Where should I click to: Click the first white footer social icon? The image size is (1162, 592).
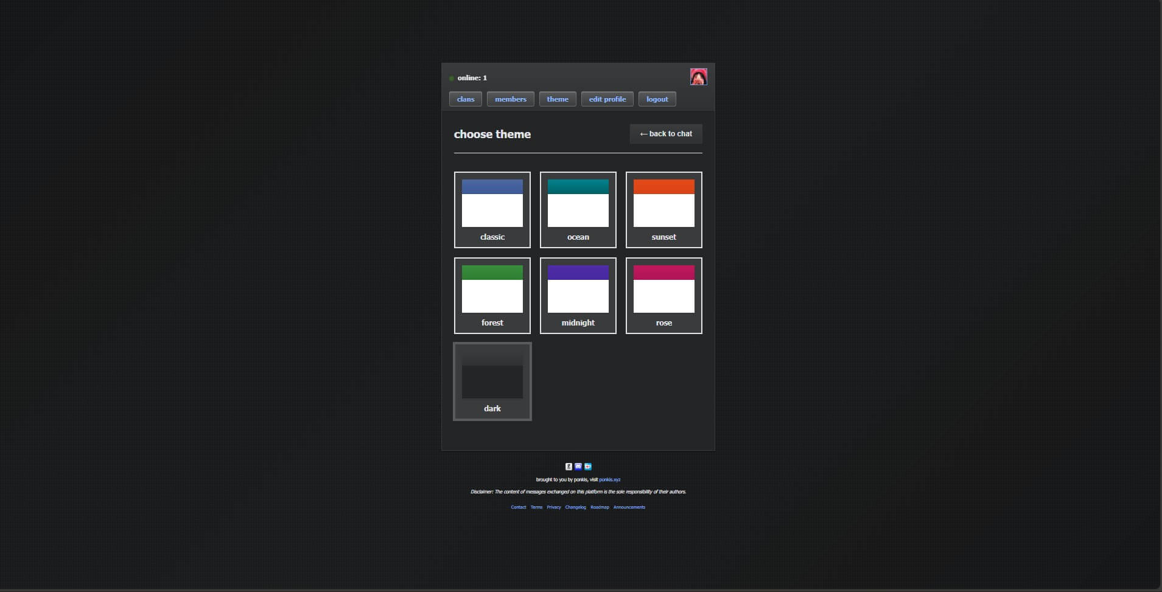click(569, 467)
